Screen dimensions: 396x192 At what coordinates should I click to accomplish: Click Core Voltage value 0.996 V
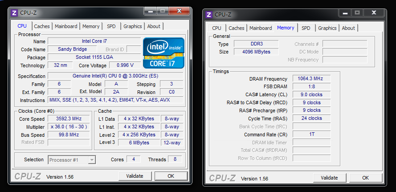coord(125,65)
